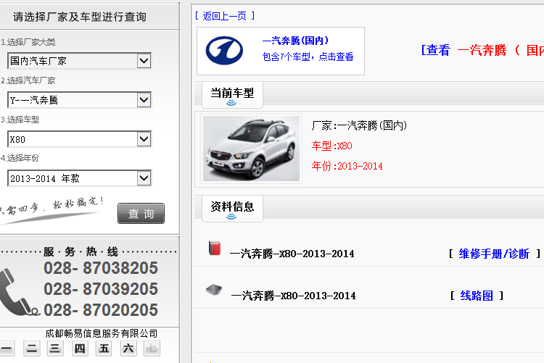Click the 2.选择汽车厂家 label

[28, 80]
